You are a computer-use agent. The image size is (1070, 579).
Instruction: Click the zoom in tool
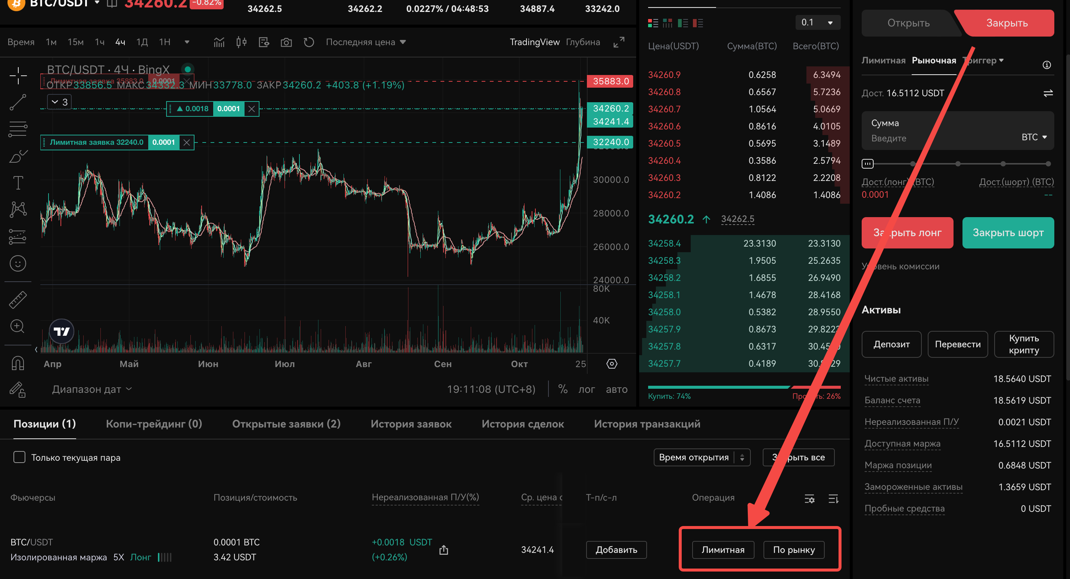18,326
